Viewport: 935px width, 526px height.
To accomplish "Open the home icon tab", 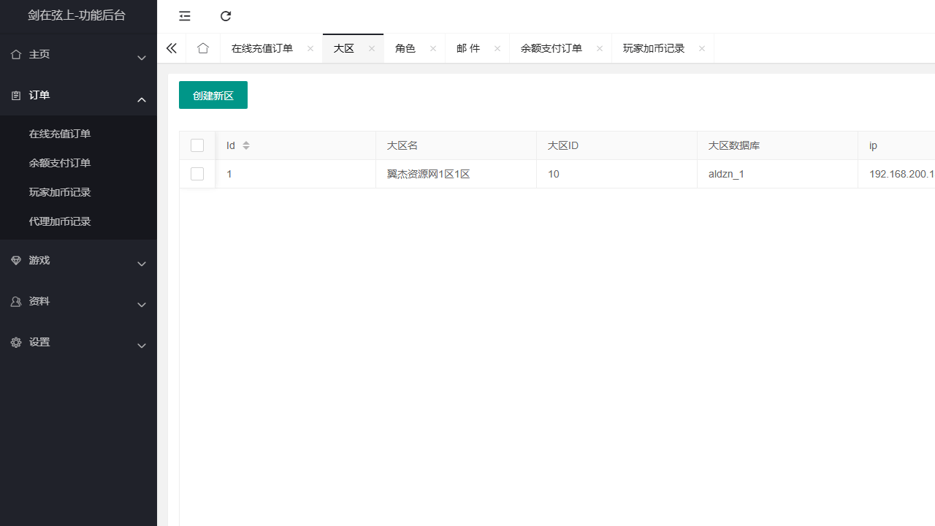I will (203, 48).
